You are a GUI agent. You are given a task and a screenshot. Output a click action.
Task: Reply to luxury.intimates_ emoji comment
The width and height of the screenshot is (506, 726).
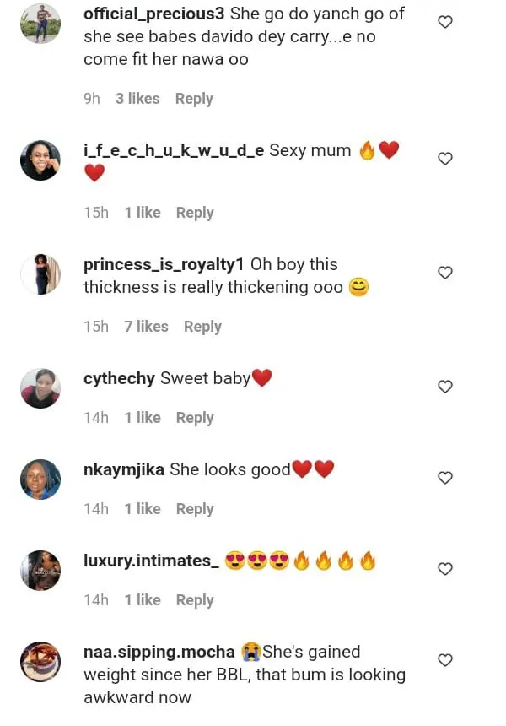point(195,600)
